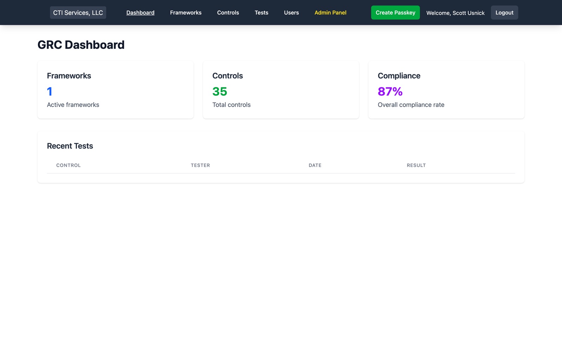Click the green Create Passkey button
This screenshot has height=351, width=562.
[396, 13]
